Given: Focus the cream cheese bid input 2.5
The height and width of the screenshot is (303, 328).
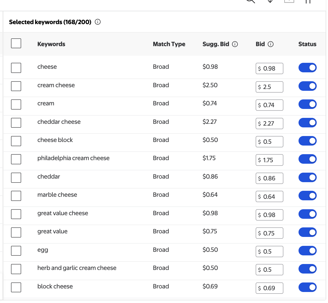Looking at the screenshot, I should click(x=269, y=87).
